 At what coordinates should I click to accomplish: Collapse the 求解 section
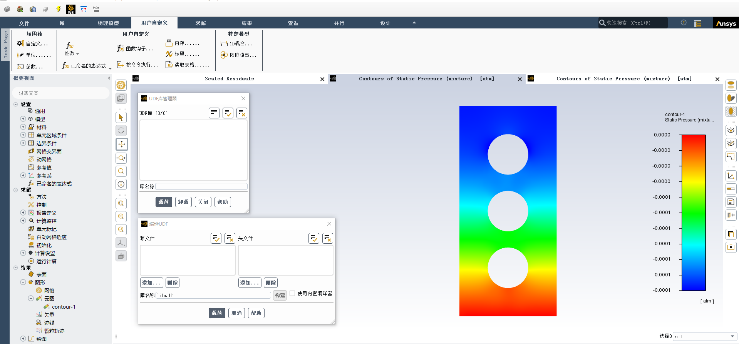click(15, 190)
